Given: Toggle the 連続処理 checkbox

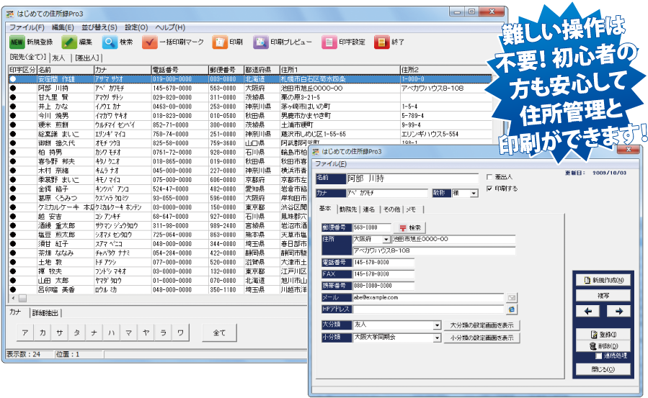Looking at the screenshot, I should pyautogui.click(x=599, y=356).
